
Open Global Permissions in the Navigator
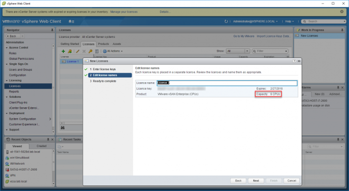21,59
